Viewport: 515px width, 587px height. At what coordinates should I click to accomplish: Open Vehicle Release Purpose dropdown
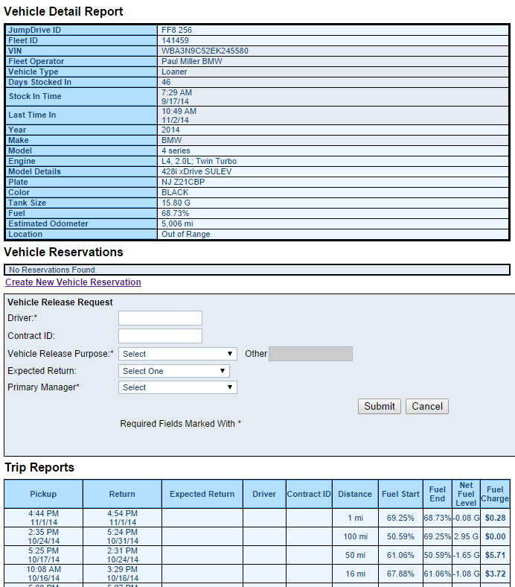(178, 354)
